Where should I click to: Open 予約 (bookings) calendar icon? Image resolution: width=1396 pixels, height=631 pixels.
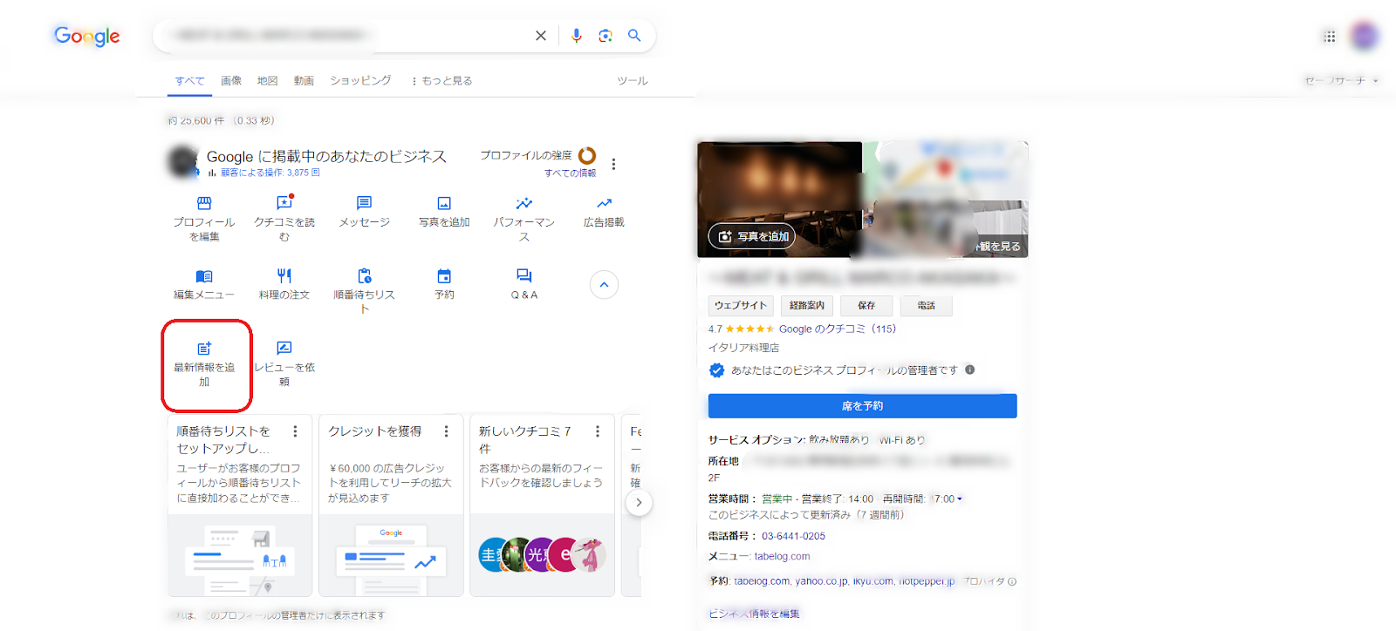tap(444, 284)
